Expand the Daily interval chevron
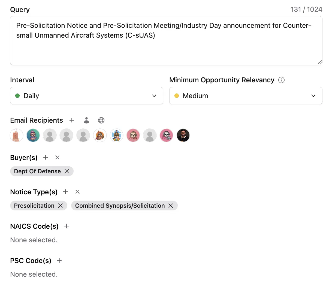 154,96
